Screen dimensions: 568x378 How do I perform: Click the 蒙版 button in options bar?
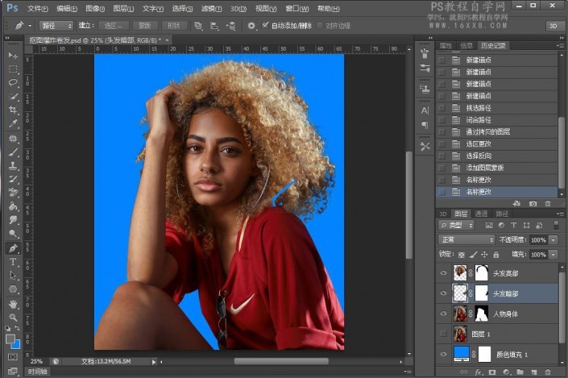point(143,26)
